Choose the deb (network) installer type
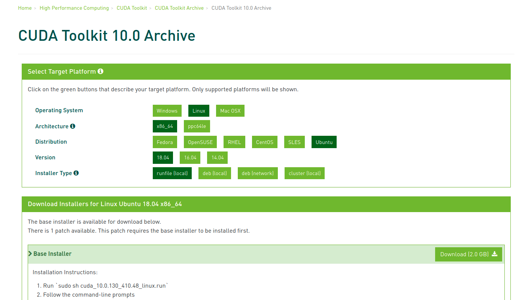Image resolution: width=516 pixels, height=300 pixels. 258,173
